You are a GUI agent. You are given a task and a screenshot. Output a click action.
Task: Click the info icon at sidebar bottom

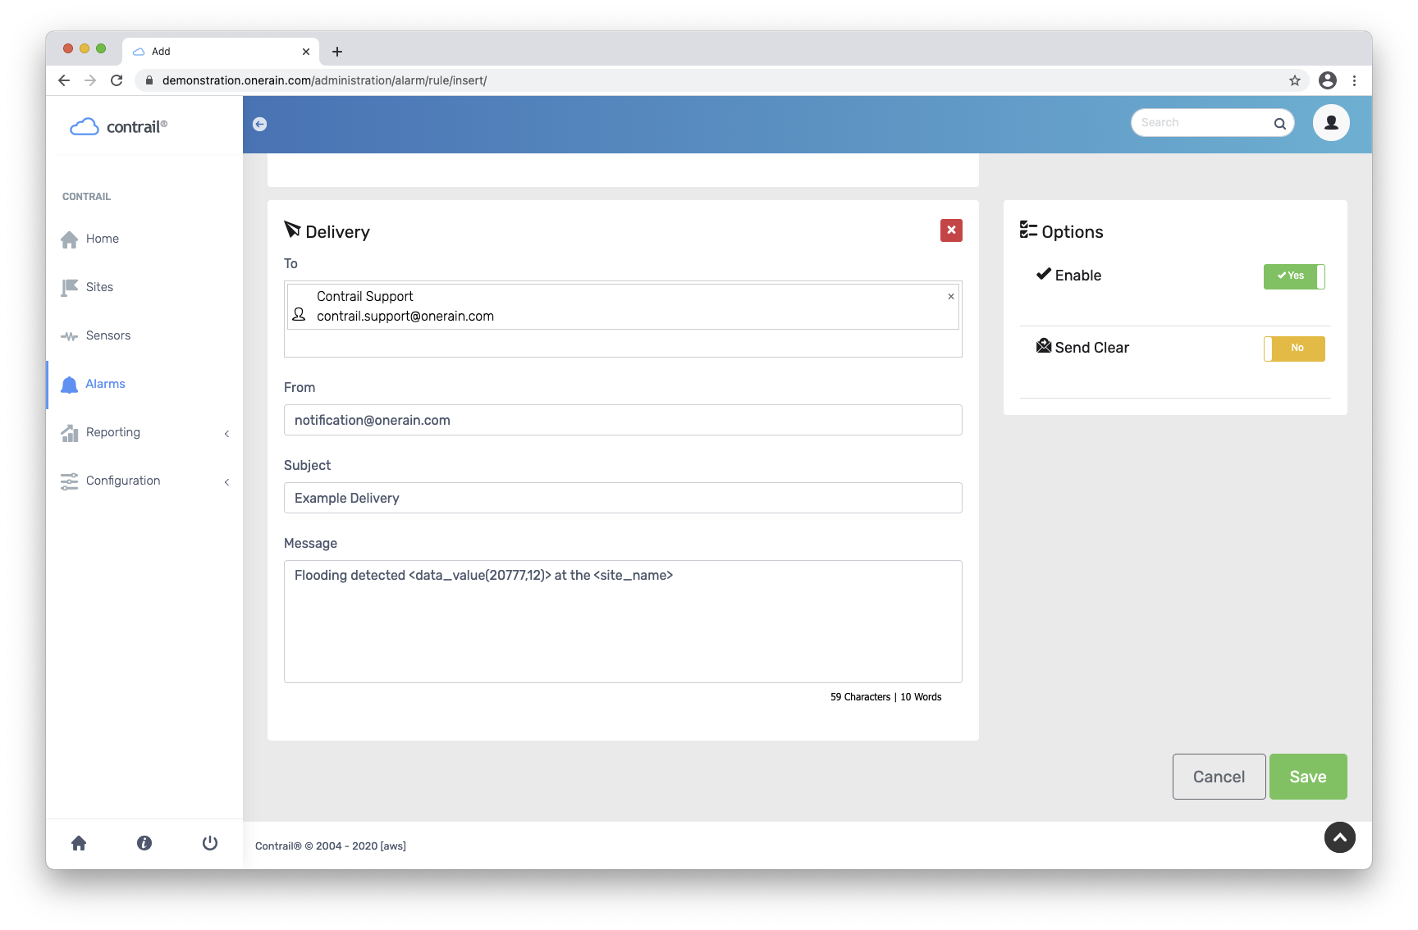[x=144, y=843]
